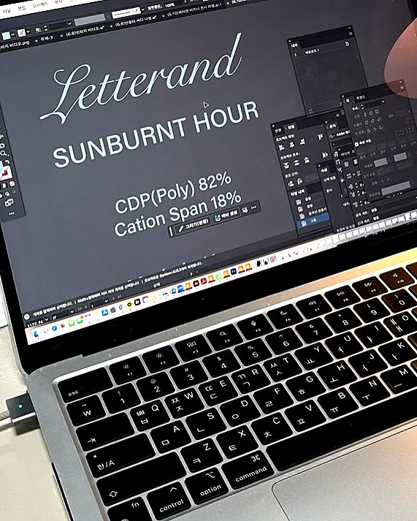
Task: Toggle the 점선 사용 dashed line checkbox
Action: point(357,144)
